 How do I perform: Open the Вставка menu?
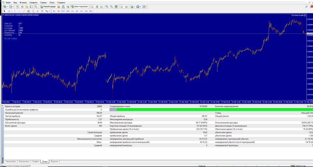[x=23, y=3]
